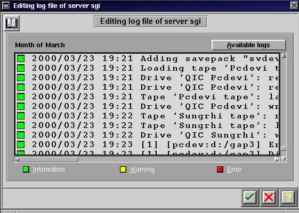Click the 'Editing log file of server sgi' header
This screenshot has height=213, width=299.
point(150,21)
